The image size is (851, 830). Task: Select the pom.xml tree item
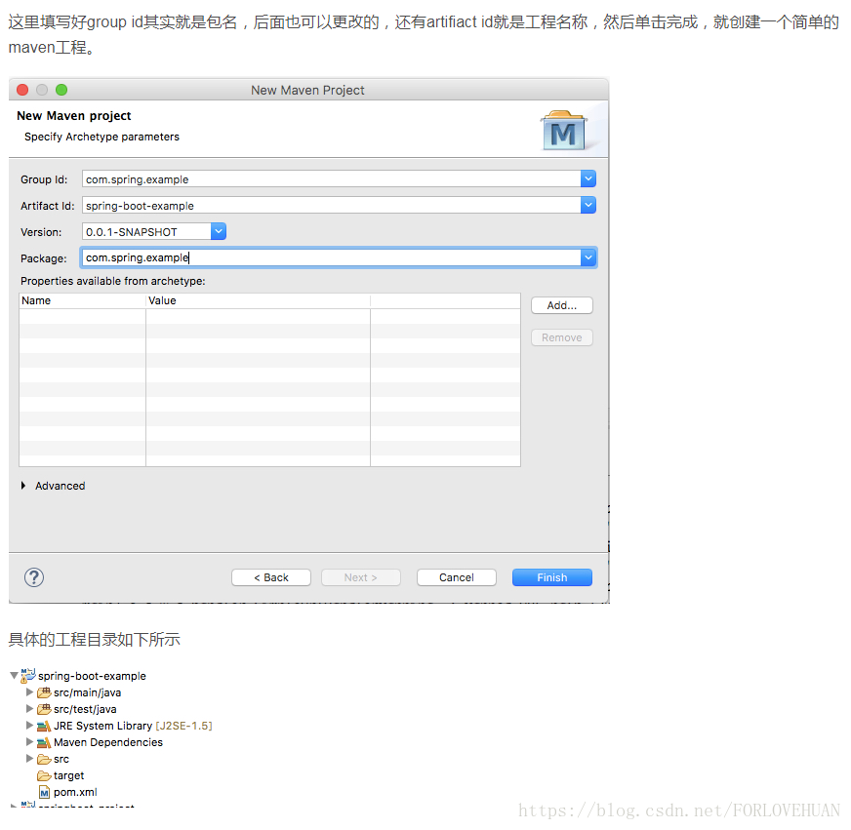pyautogui.click(x=75, y=792)
